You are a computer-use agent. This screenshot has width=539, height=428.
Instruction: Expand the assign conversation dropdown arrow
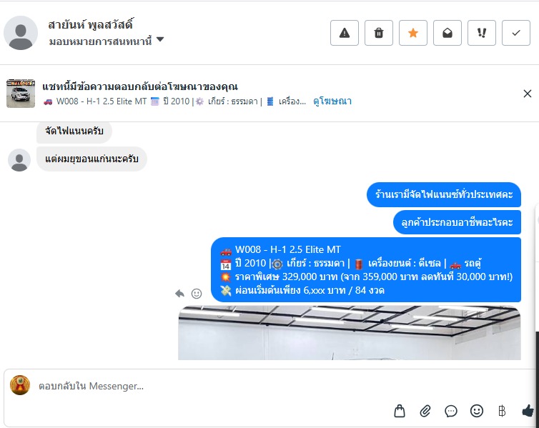pos(160,39)
